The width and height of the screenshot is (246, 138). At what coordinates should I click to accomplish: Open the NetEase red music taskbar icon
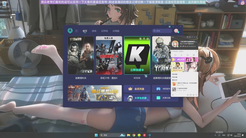pos(144,135)
